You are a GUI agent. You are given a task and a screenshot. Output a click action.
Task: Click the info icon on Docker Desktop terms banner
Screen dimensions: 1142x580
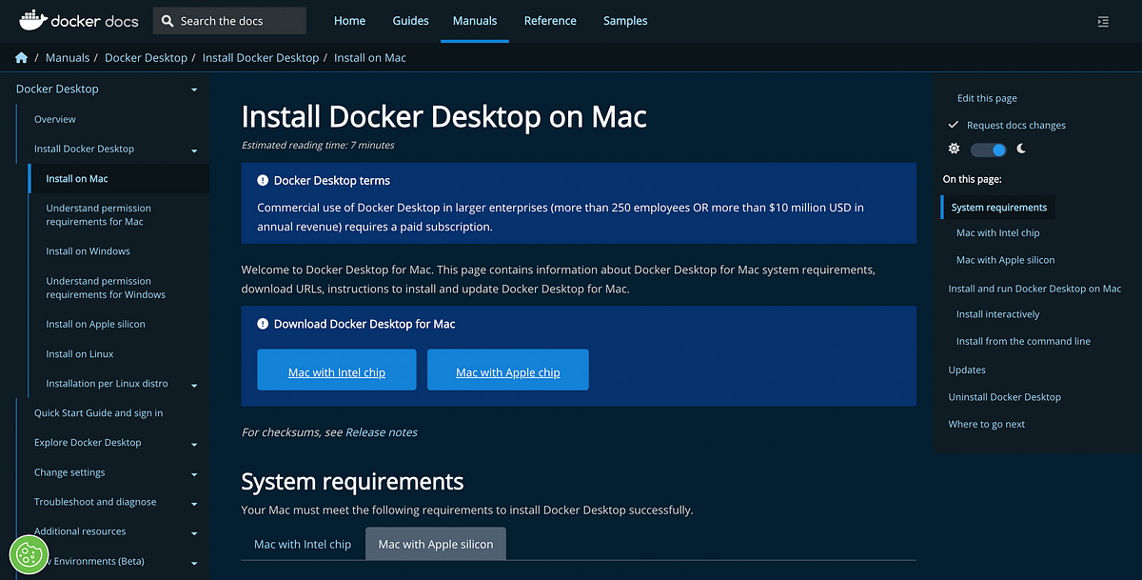(x=263, y=180)
